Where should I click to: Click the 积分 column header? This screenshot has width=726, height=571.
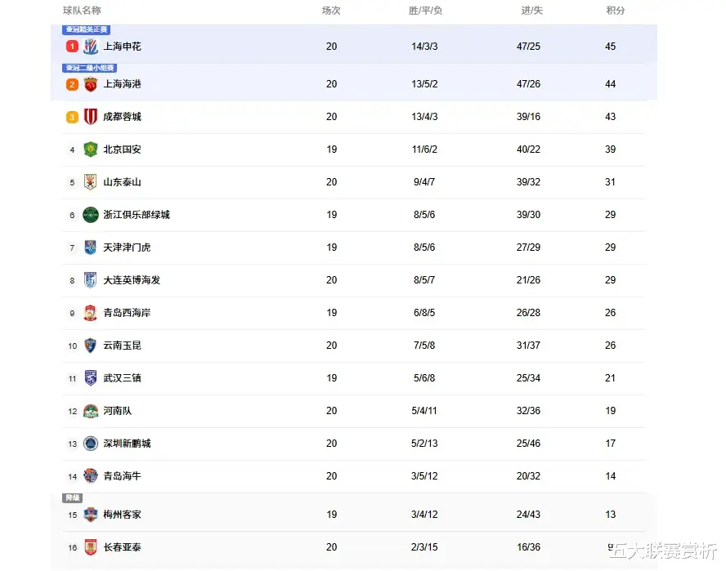point(616,10)
